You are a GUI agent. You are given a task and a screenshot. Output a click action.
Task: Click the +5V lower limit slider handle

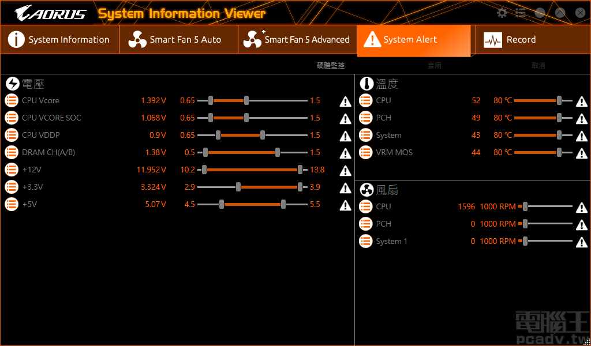222,205
